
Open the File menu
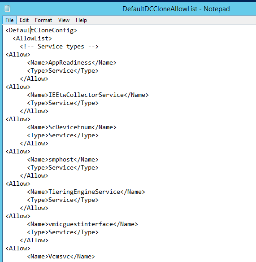pyautogui.click(x=9, y=20)
